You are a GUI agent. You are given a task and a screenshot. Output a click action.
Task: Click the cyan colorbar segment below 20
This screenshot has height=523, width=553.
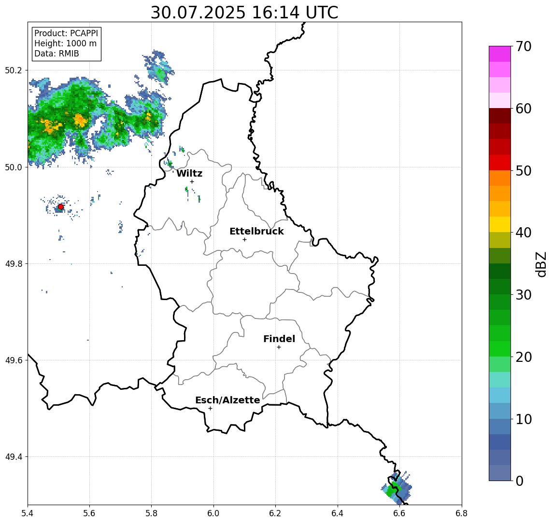pyautogui.click(x=500, y=380)
